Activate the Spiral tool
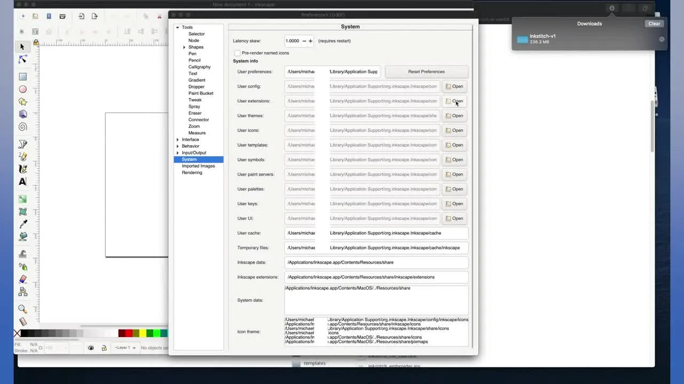 (x=22, y=127)
